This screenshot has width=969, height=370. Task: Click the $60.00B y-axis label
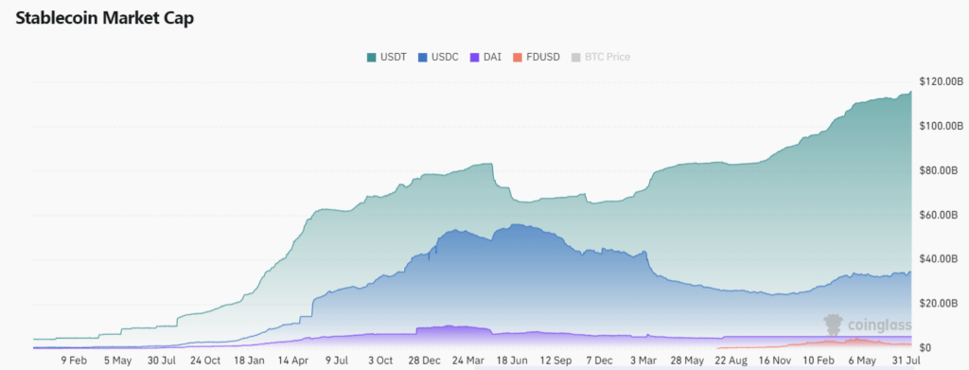click(x=942, y=215)
